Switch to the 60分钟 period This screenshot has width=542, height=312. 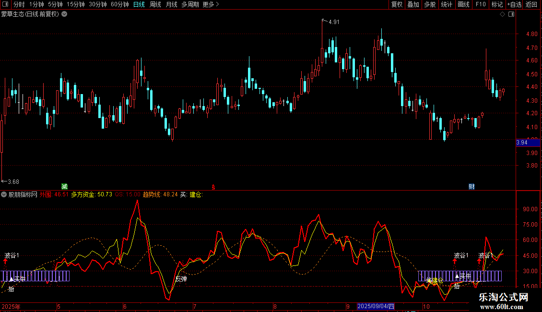pyautogui.click(x=120, y=4)
